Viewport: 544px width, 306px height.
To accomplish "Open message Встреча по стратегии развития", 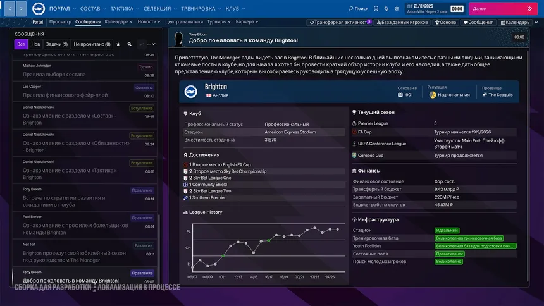I will 85,197.
